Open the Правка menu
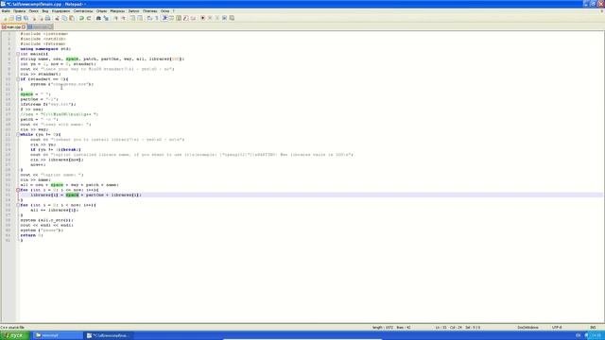Viewport: 605px width, 340px height. [19, 11]
